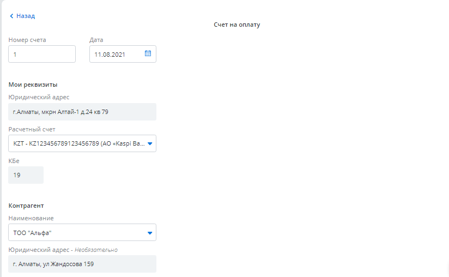Image resolution: width=449 pixels, height=277 pixels.
Task: Click the Мои реквизиты section title
Action: 33,85
